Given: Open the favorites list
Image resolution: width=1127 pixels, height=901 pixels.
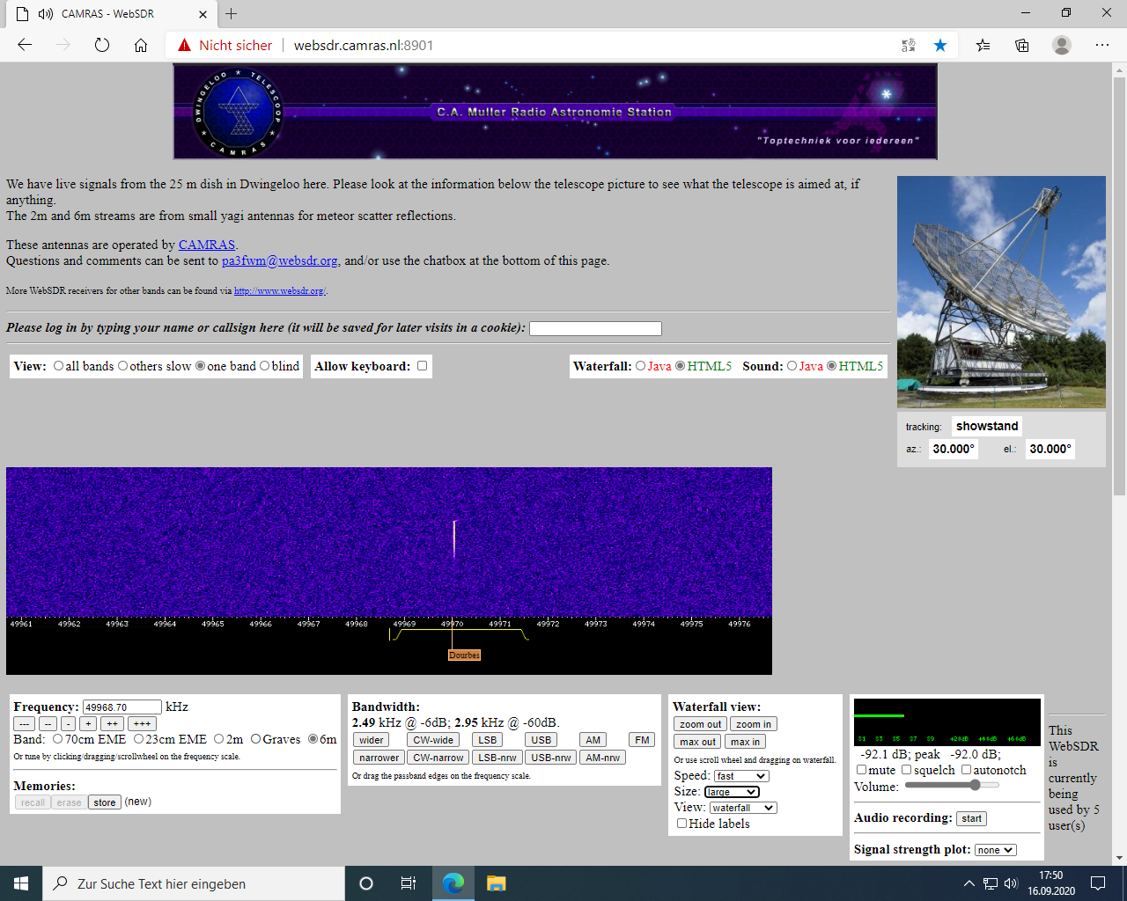Looking at the screenshot, I should click(x=983, y=45).
